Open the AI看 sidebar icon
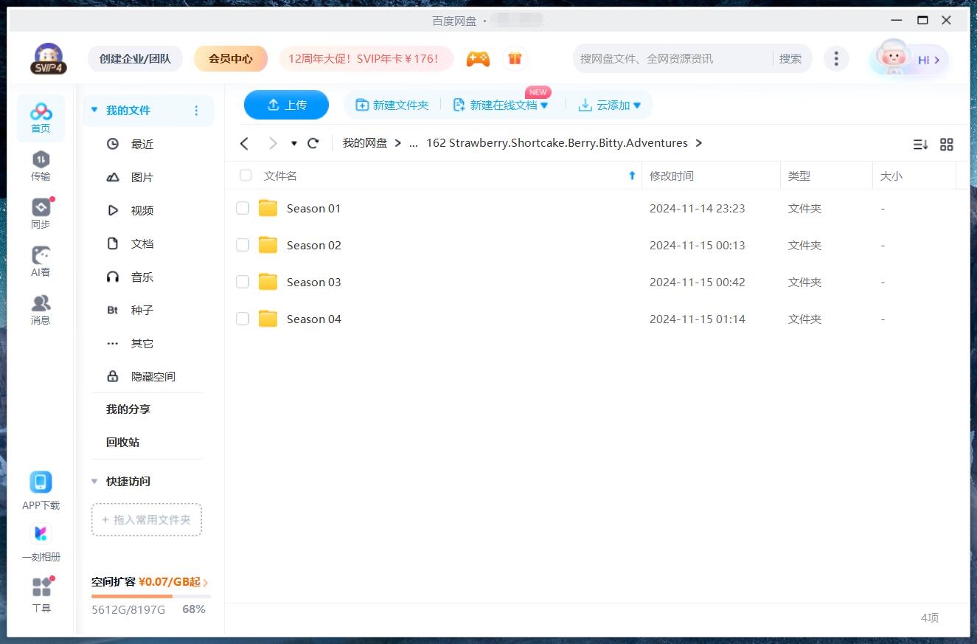The image size is (977, 644). (x=41, y=261)
